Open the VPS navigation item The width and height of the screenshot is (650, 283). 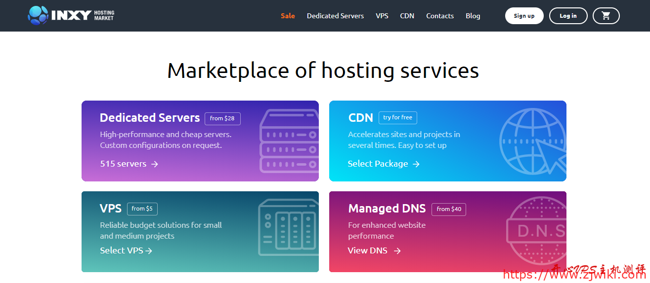pyautogui.click(x=382, y=16)
